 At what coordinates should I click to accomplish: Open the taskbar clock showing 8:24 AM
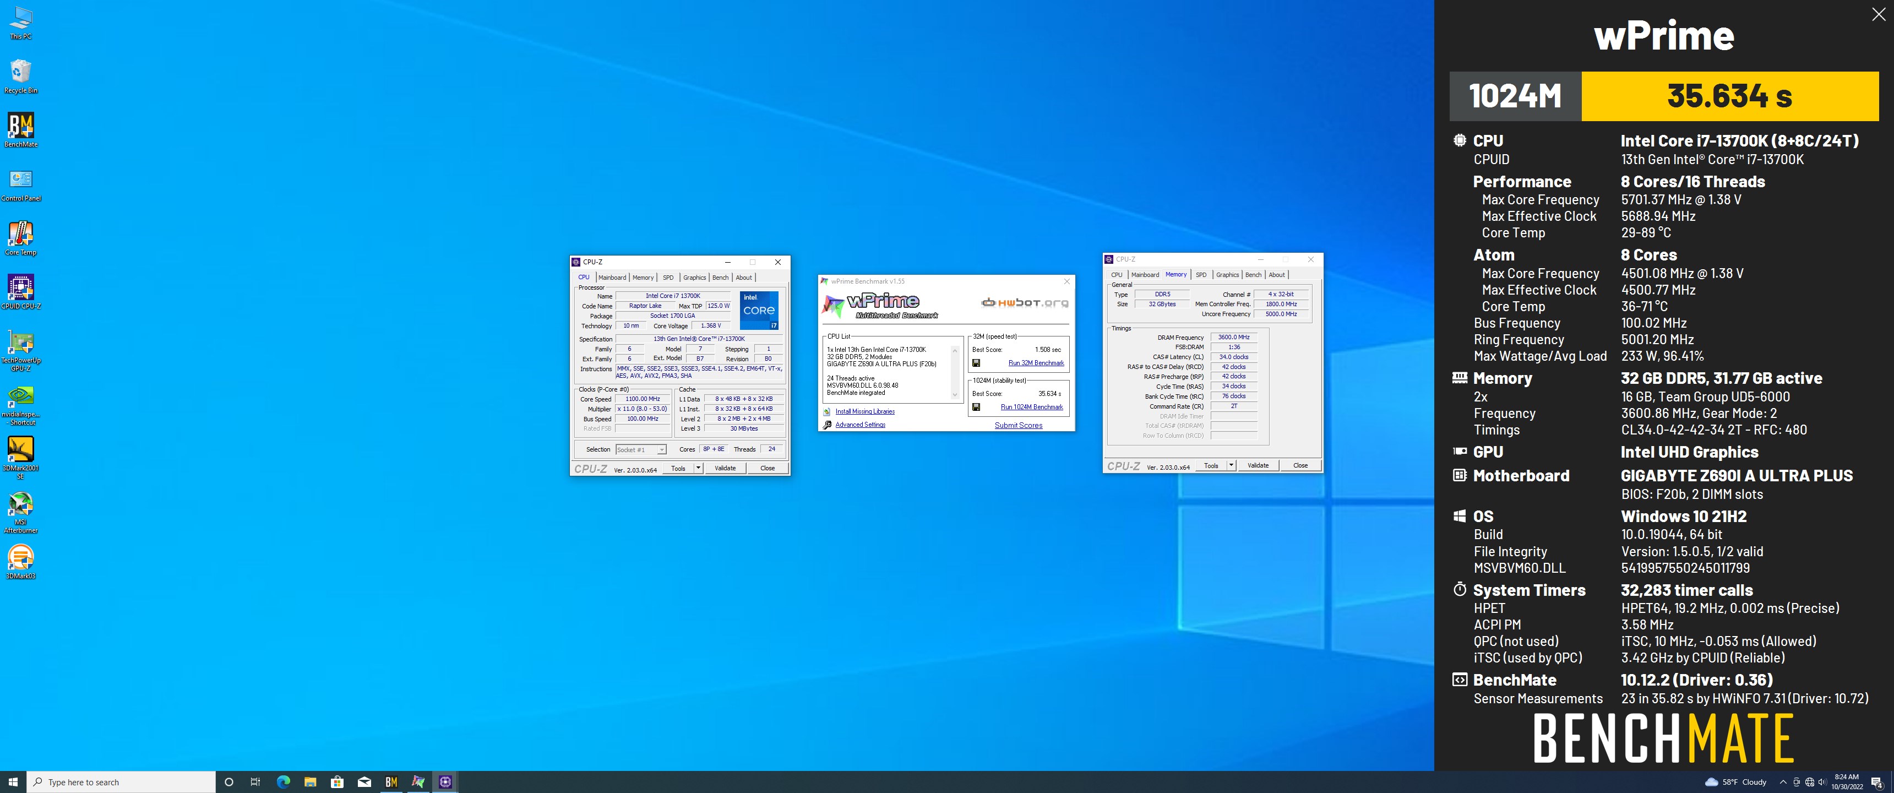[1846, 782]
